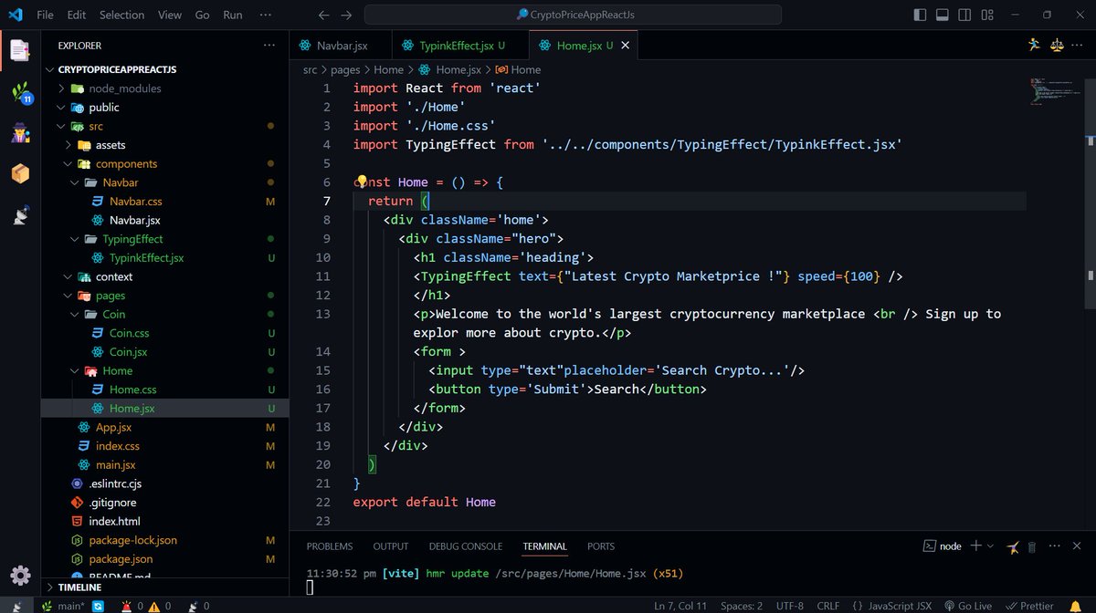Image resolution: width=1096 pixels, height=613 pixels.
Task: Go to line via Ln 7, Col 11
Action: [x=680, y=606]
